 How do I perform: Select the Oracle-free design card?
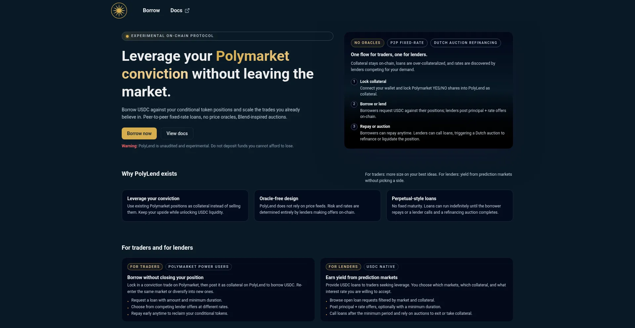pyautogui.click(x=317, y=205)
